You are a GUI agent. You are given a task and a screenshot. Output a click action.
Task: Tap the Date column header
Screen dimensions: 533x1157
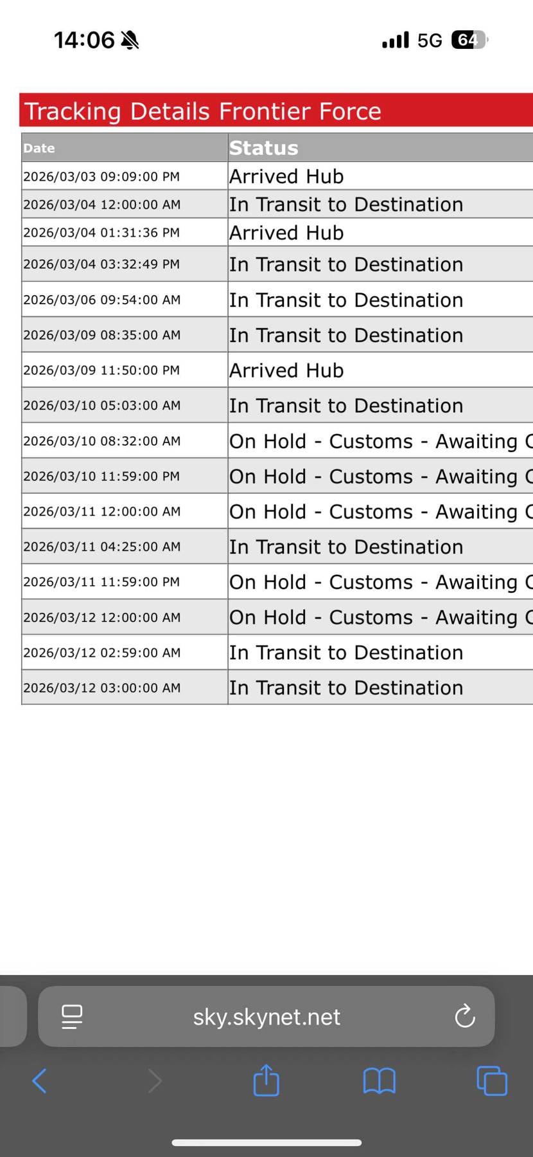click(x=39, y=148)
